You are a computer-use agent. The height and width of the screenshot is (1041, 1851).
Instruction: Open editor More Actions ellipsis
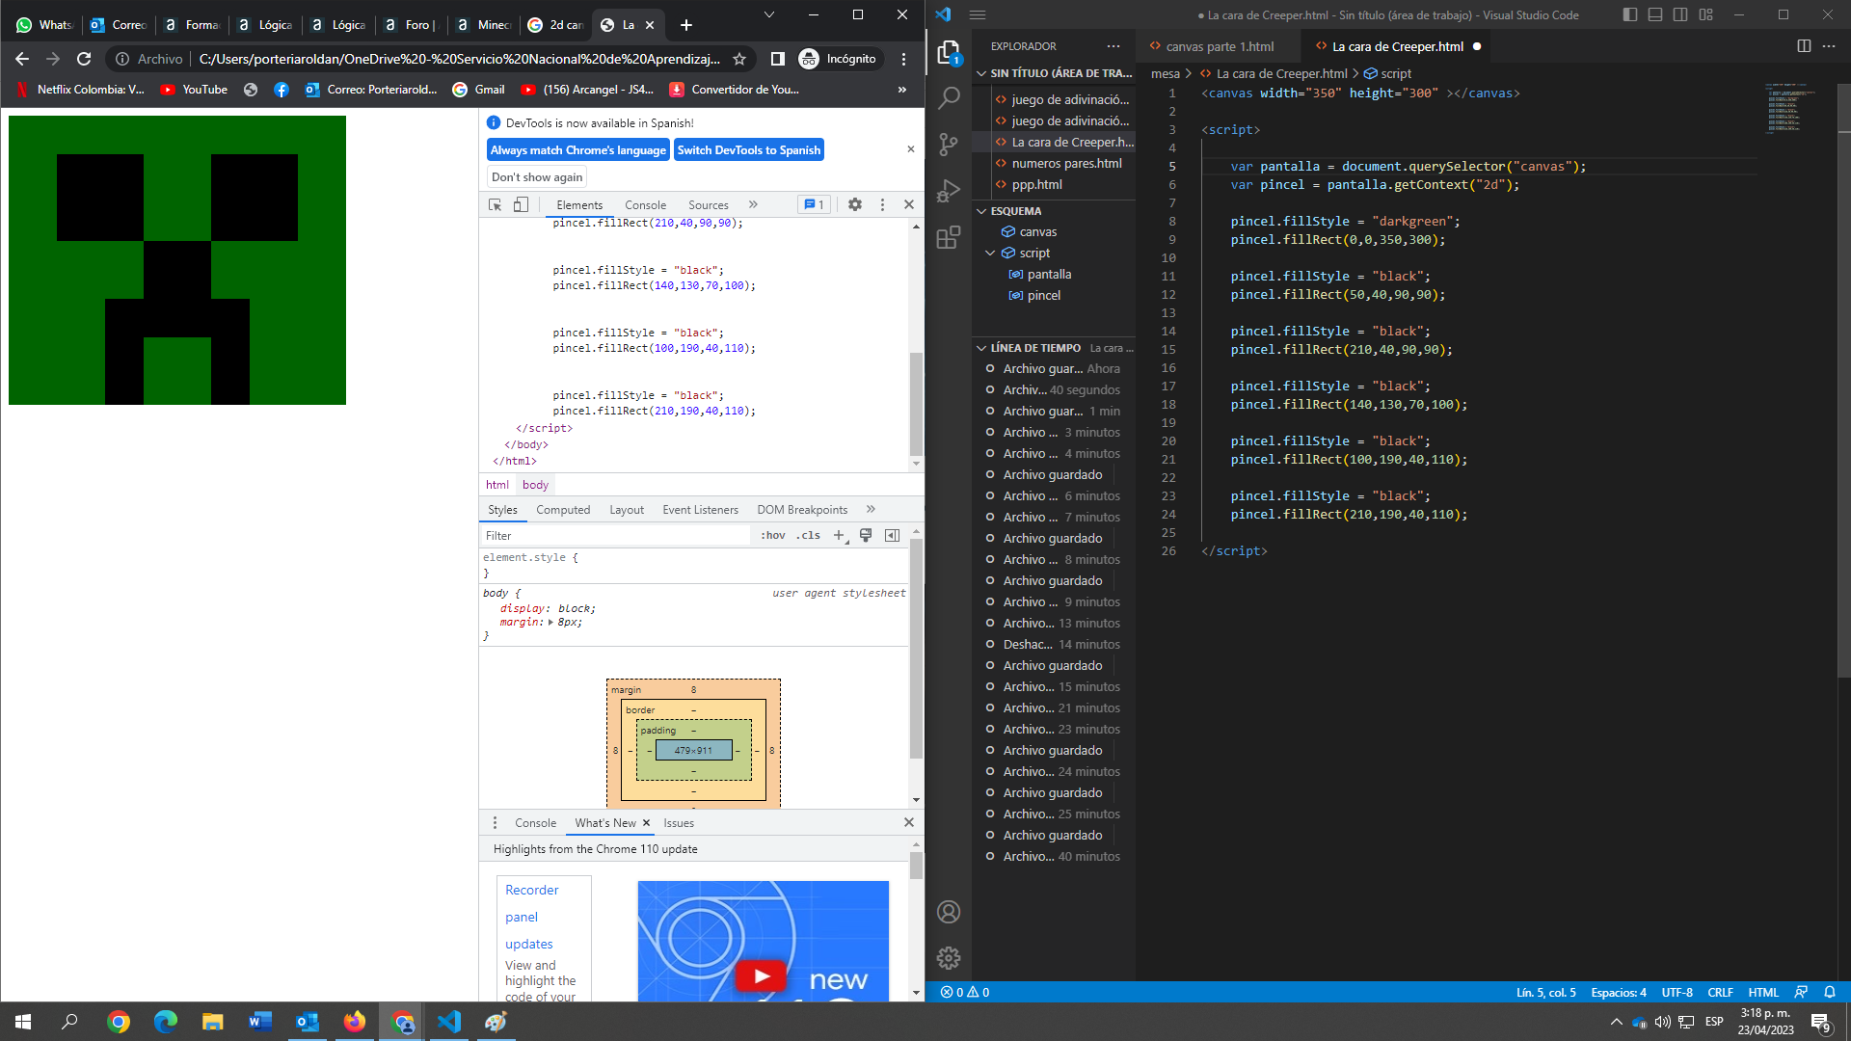click(1829, 46)
